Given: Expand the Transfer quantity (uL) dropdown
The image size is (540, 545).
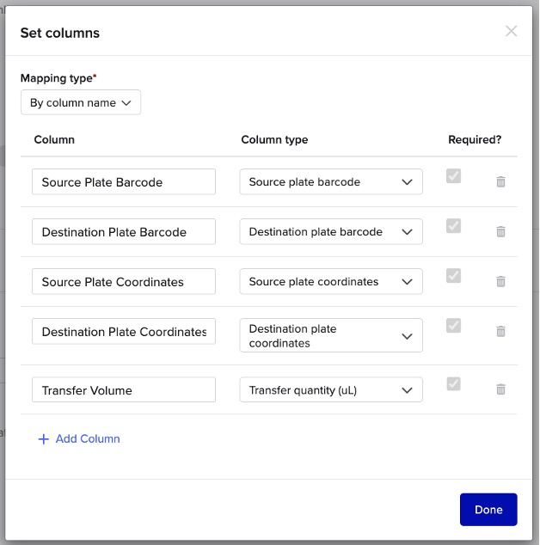Looking at the screenshot, I should point(331,390).
